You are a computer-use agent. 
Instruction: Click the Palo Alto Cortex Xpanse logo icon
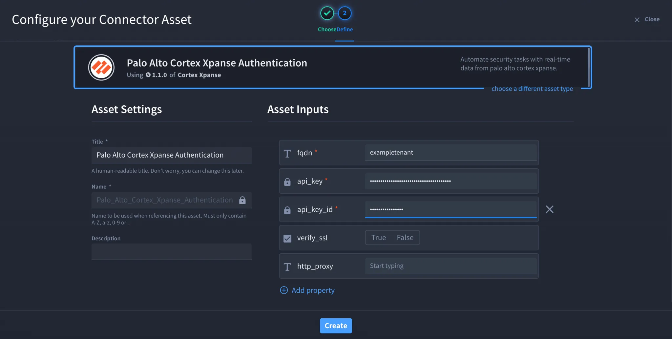tap(101, 67)
